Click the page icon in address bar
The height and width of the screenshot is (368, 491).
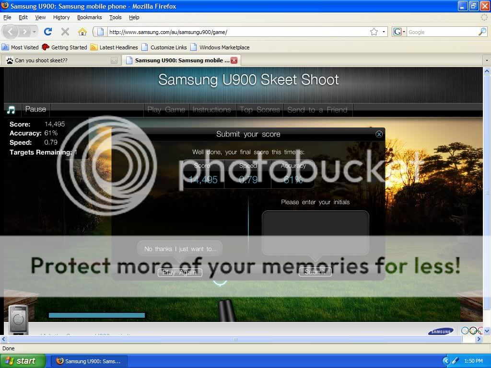(x=100, y=32)
